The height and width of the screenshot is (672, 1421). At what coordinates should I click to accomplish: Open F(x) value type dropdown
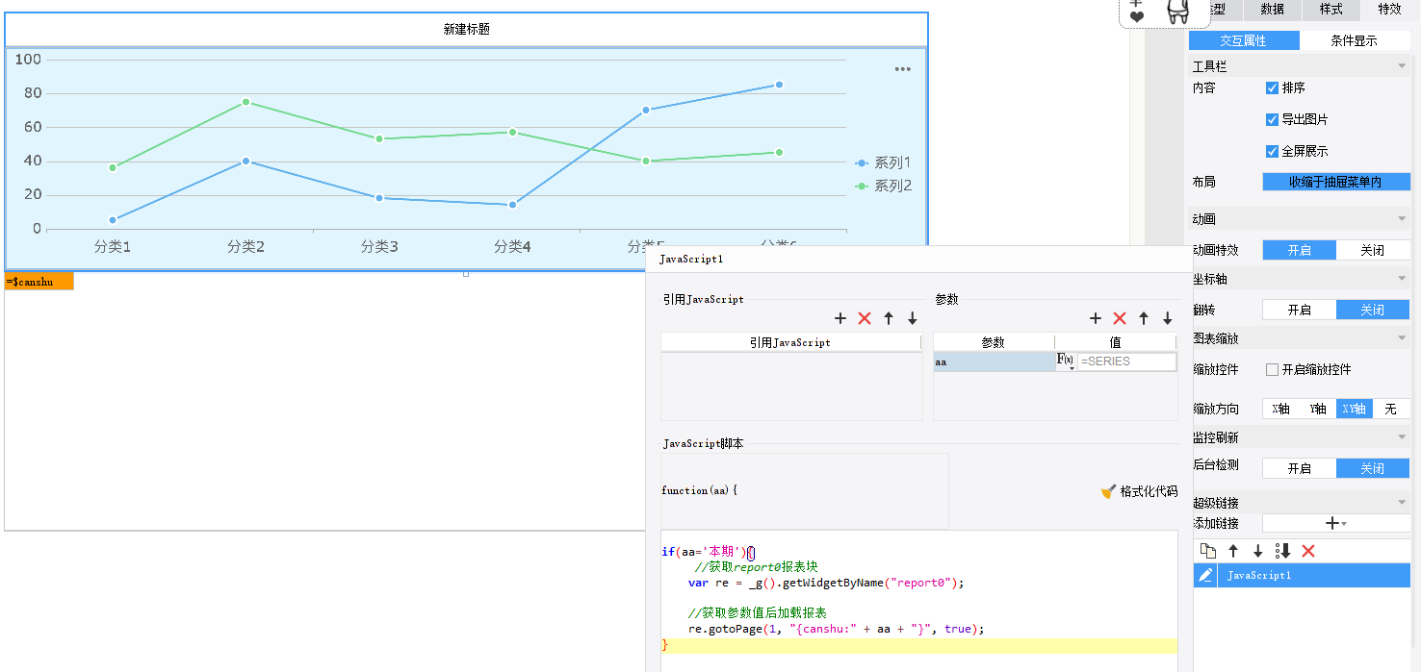point(1066,361)
